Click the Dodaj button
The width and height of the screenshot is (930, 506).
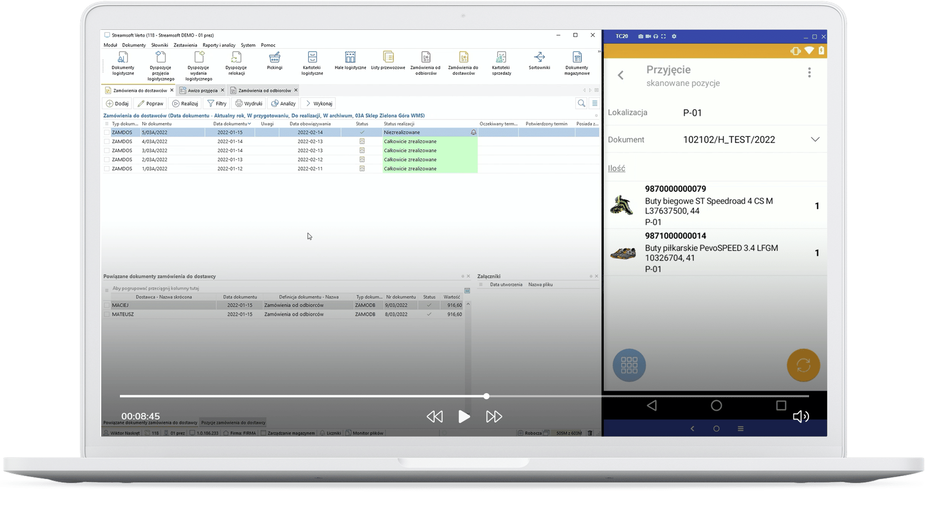pos(117,103)
